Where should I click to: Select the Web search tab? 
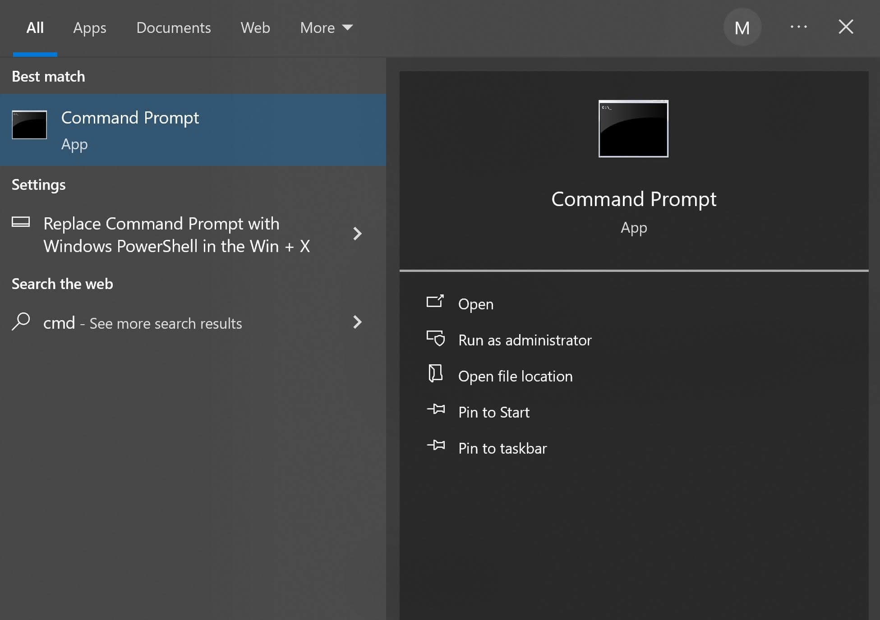255,28
